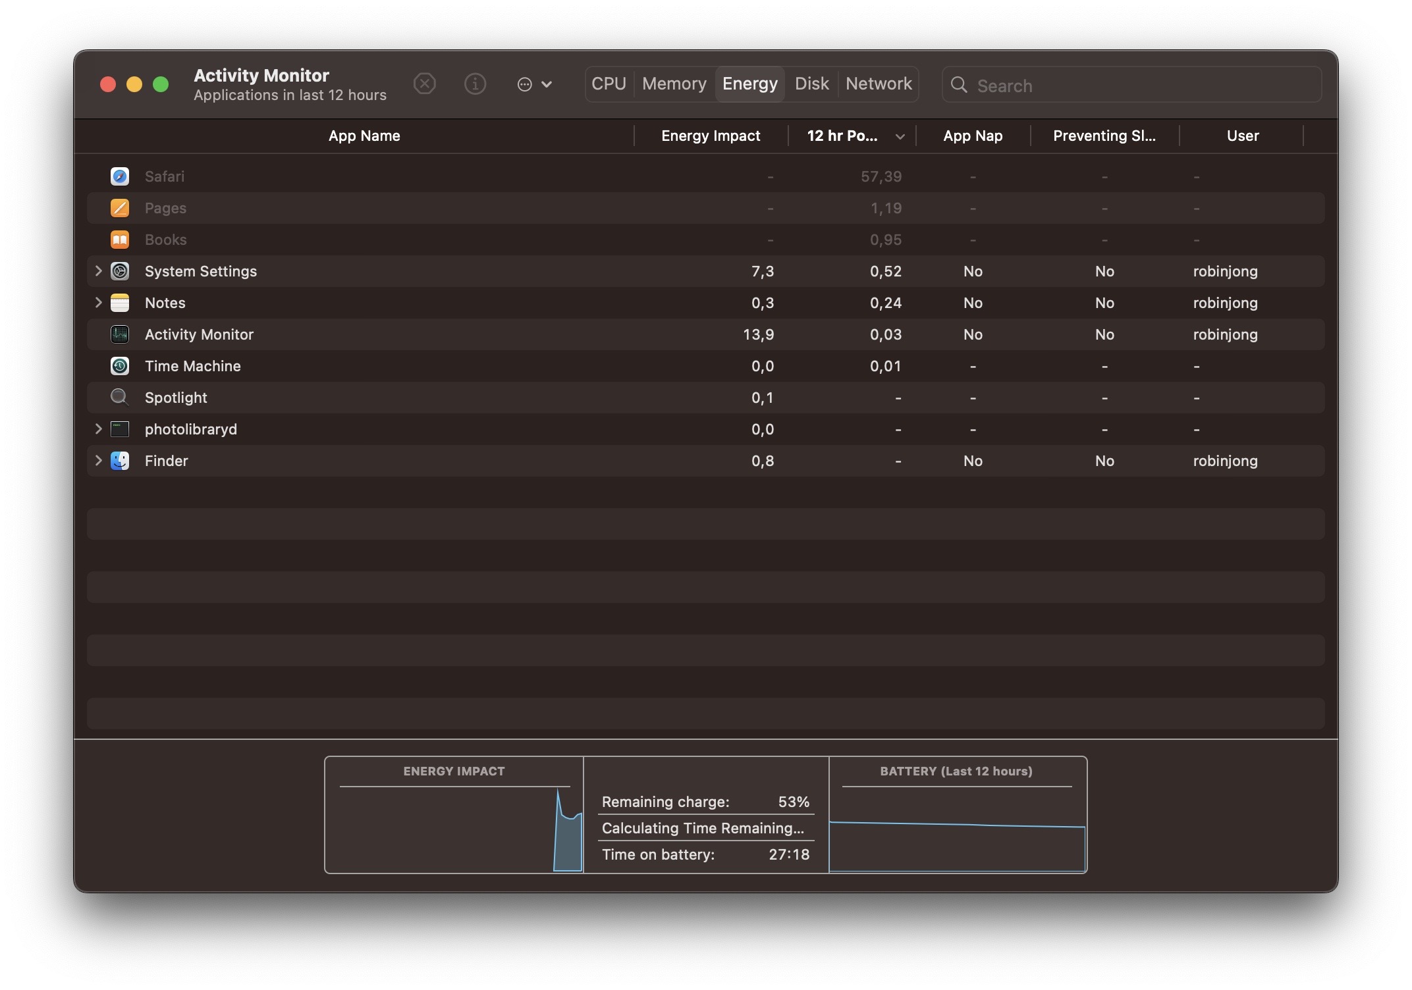This screenshot has height=990, width=1412.
Task: Sort by 12 hr Power column header
Action: [843, 136]
